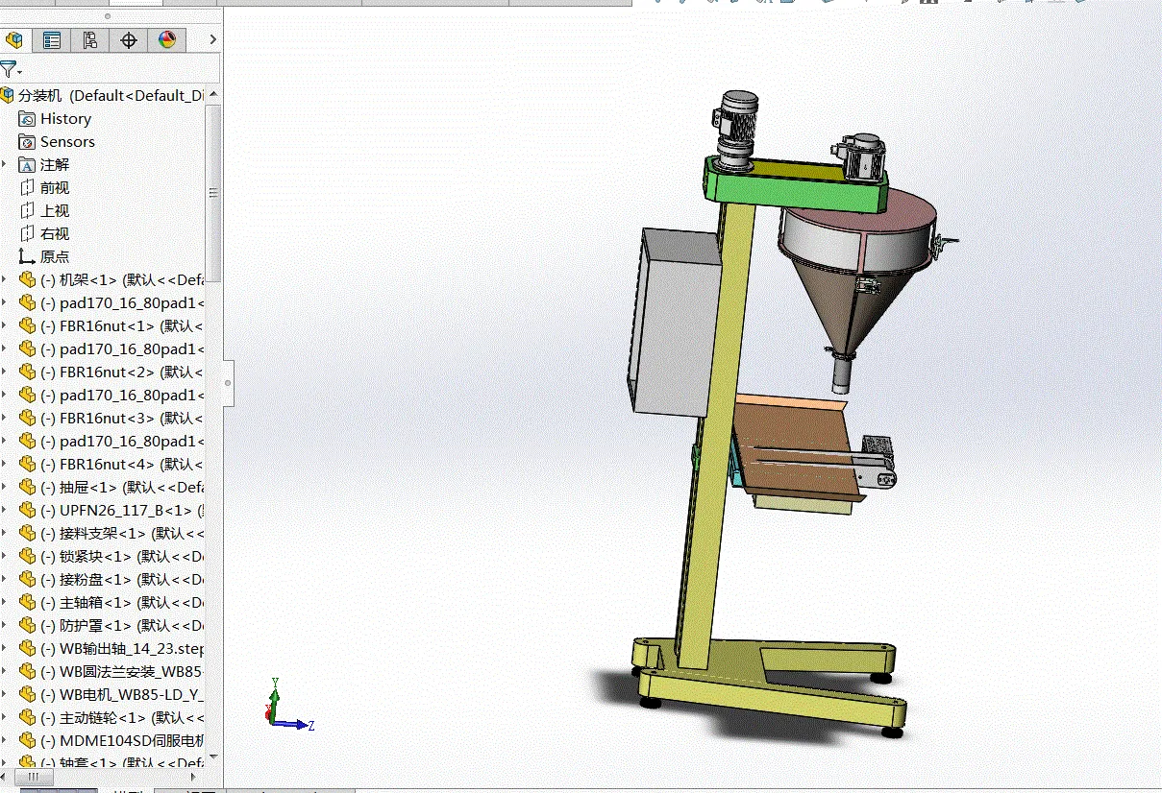
Task: Open the DimXpertManager crosshair tab
Action: pos(129,39)
